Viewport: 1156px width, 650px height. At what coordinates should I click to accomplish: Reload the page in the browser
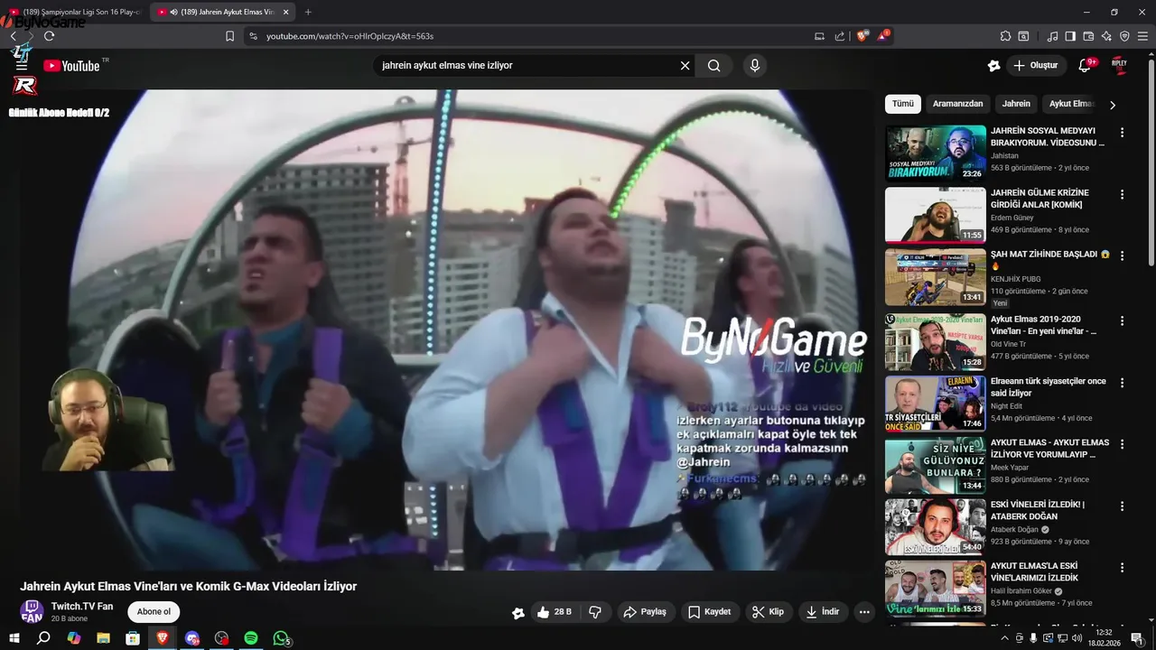tap(49, 36)
